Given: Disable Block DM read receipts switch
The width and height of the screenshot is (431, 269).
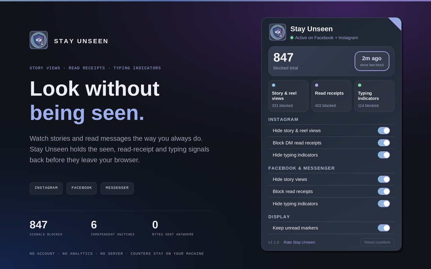Looking at the screenshot, I should pyautogui.click(x=384, y=143).
